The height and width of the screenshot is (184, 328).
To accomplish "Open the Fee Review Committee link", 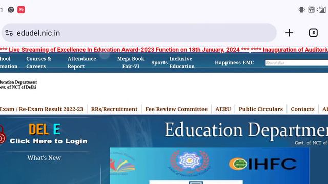I will (176, 109).
